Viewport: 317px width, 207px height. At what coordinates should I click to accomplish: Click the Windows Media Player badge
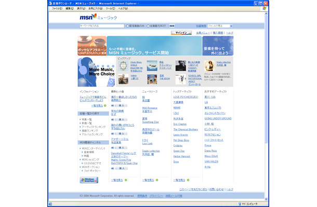point(89,180)
